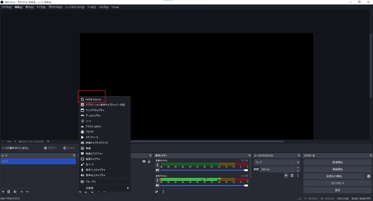Toggle the source lock icon
This screenshot has width=373, height=201.
coord(149,161)
